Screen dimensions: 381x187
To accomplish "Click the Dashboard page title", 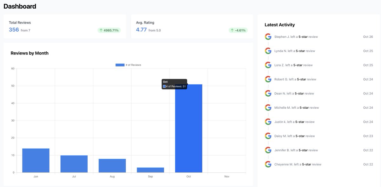I will (x=20, y=6).
